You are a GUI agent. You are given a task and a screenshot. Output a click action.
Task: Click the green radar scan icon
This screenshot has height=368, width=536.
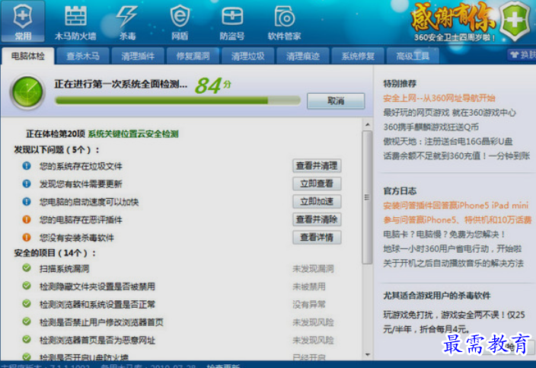pos(27,91)
